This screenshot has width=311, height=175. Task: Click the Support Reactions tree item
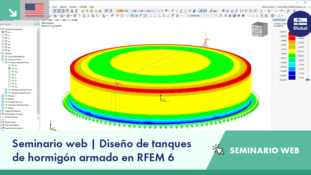(x=13, y=111)
